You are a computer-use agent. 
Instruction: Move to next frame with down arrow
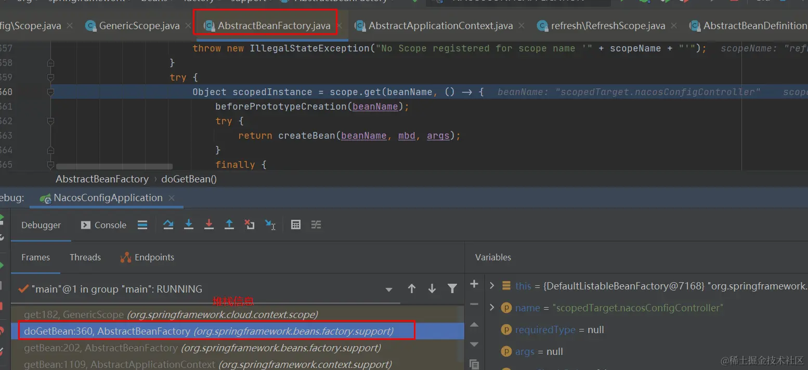pos(432,288)
